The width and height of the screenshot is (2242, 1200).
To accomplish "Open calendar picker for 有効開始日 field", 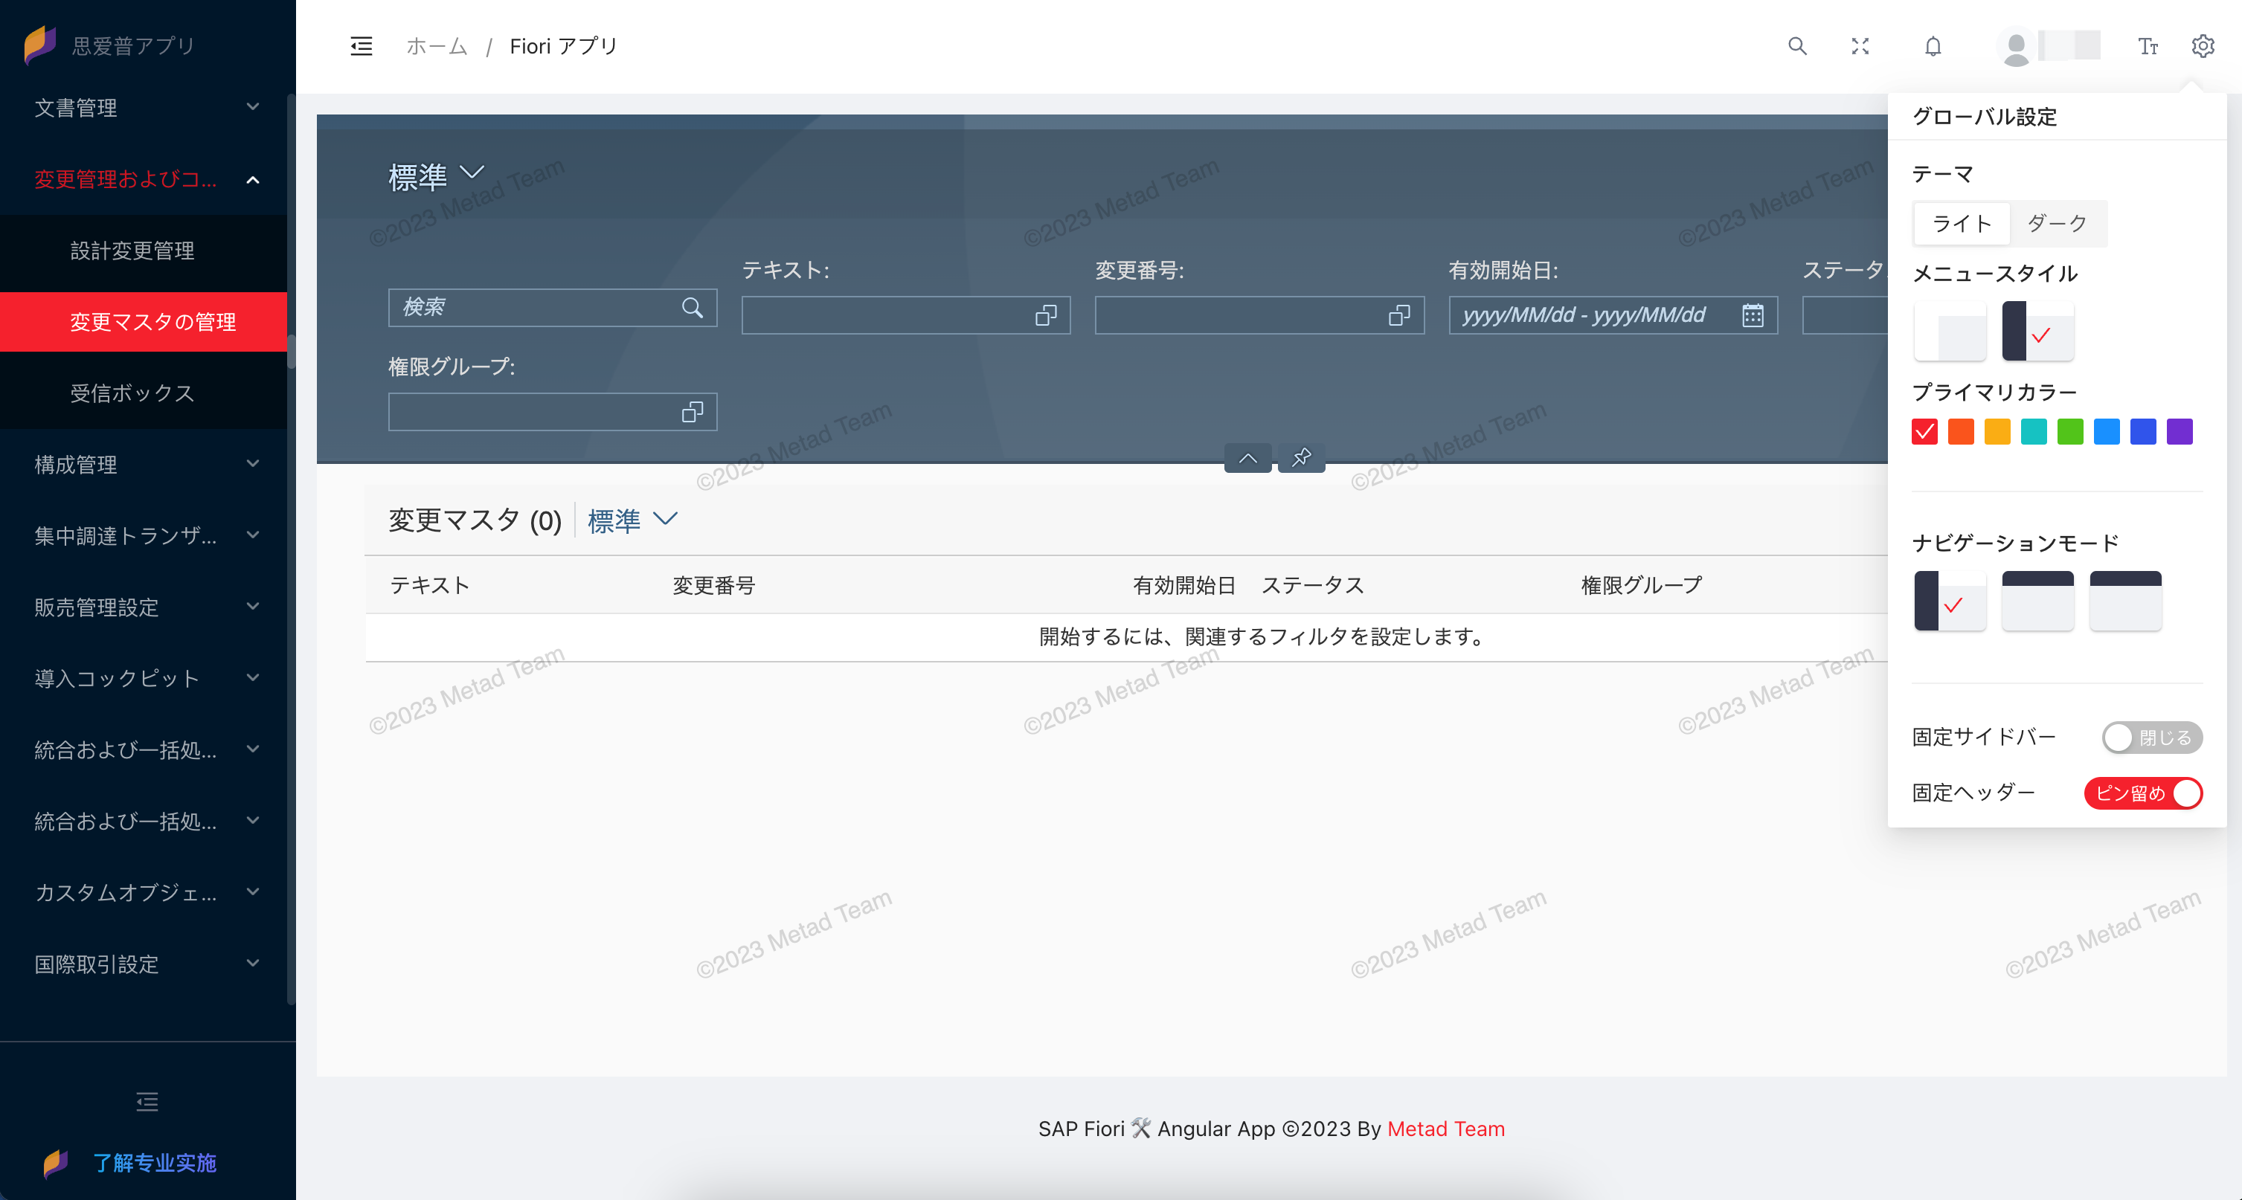I will point(1752,315).
